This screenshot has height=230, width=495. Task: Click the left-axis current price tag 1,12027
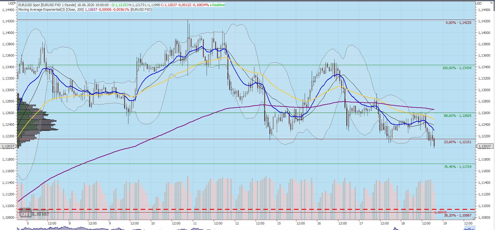(x=8, y=147)
